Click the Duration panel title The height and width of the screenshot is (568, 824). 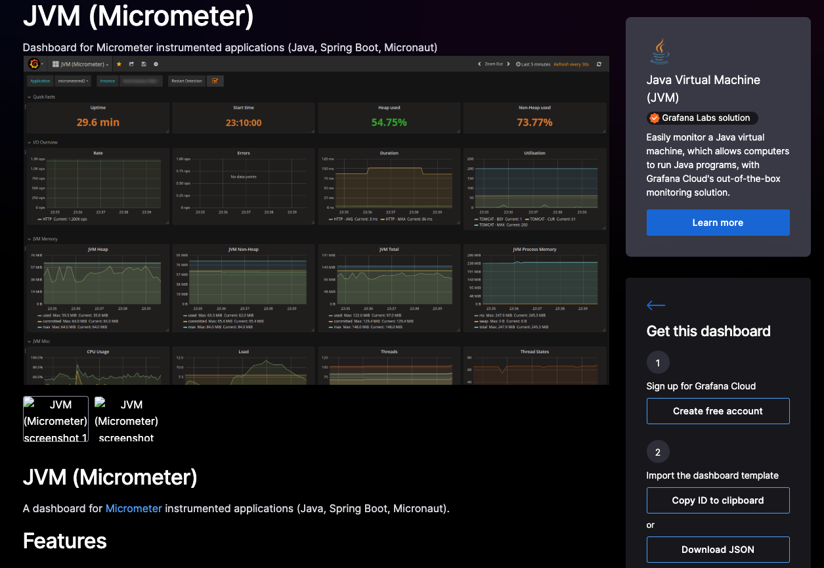(389, 153)
